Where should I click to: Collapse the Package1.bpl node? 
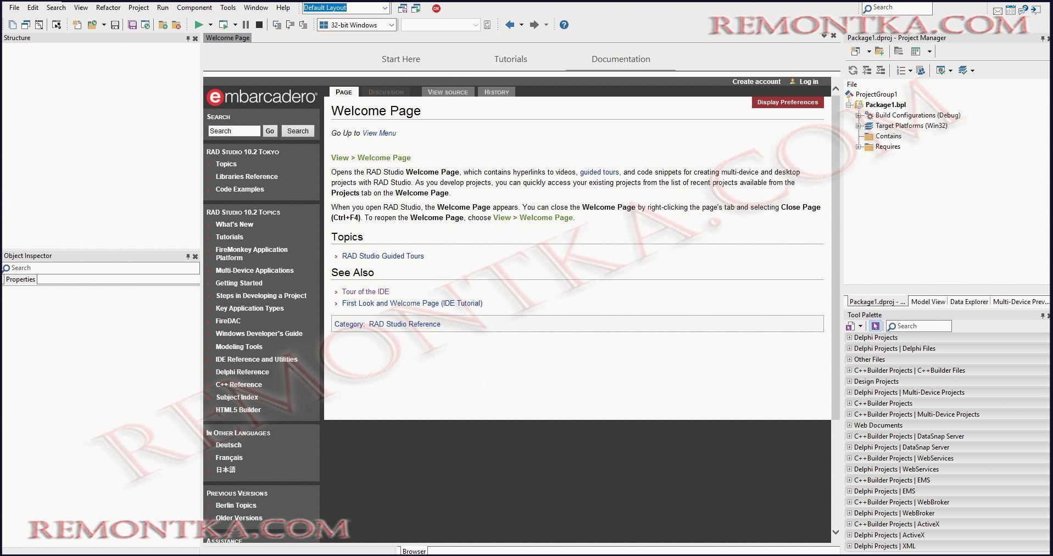pyautogui.click(x=849, y=105)
